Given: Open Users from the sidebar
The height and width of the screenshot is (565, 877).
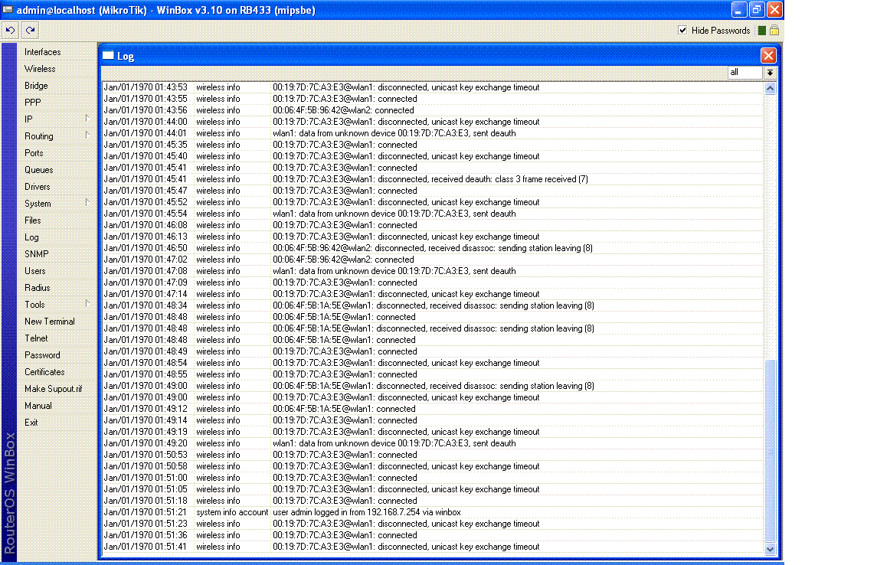Looking at the screenshot, I should point(34,270).
